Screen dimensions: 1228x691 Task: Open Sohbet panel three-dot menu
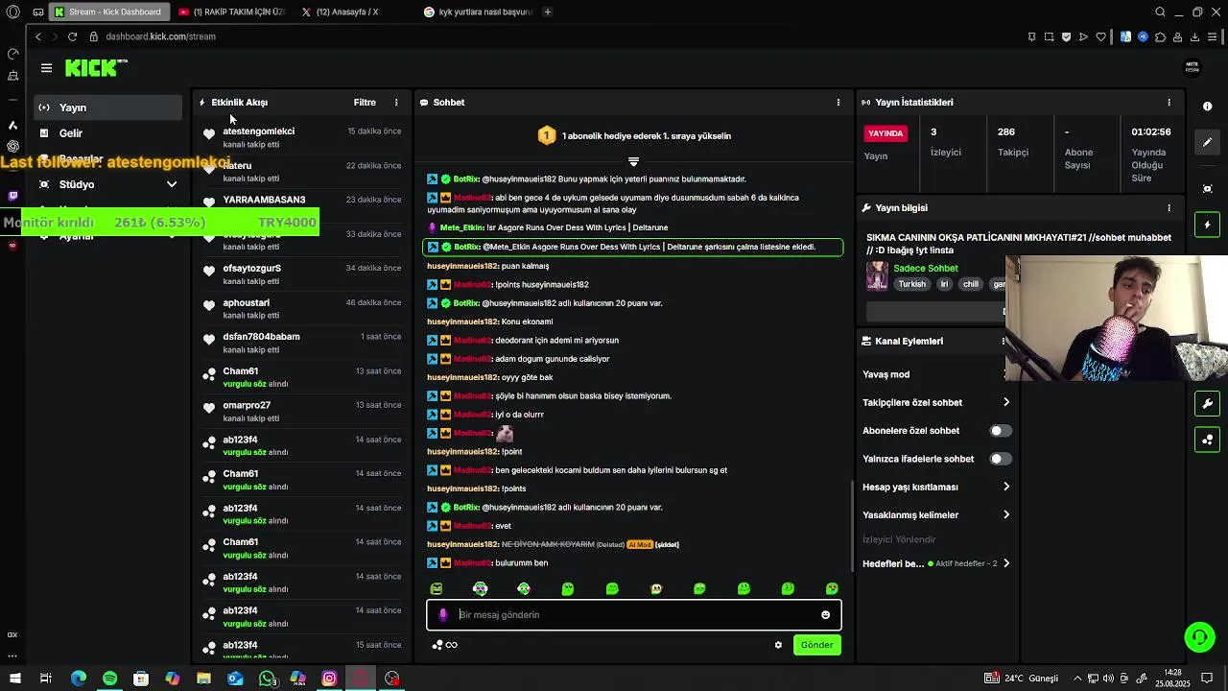(x=838, y=103)
